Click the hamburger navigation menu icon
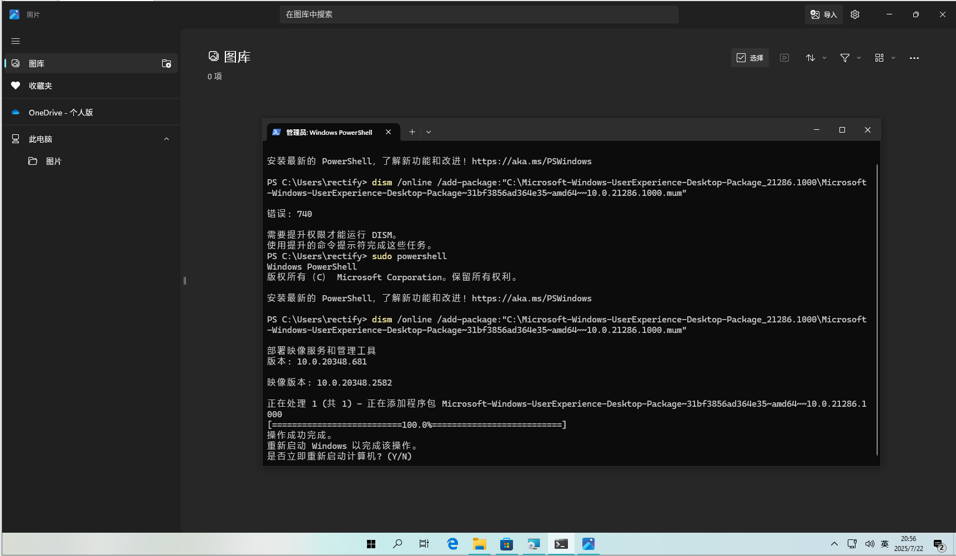The width and height of the screenshot is (956, 556). coord(16,41)
